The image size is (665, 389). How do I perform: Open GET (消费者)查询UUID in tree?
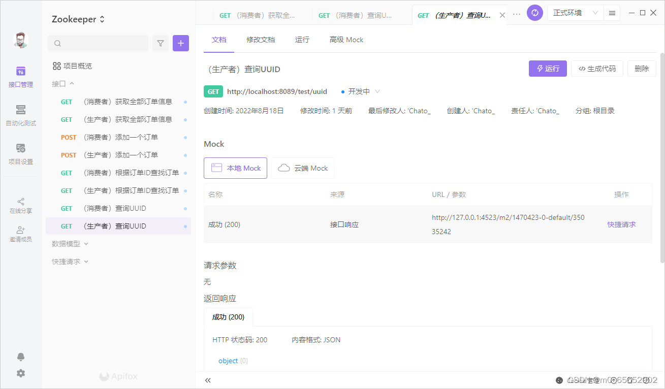coord(118,208)
